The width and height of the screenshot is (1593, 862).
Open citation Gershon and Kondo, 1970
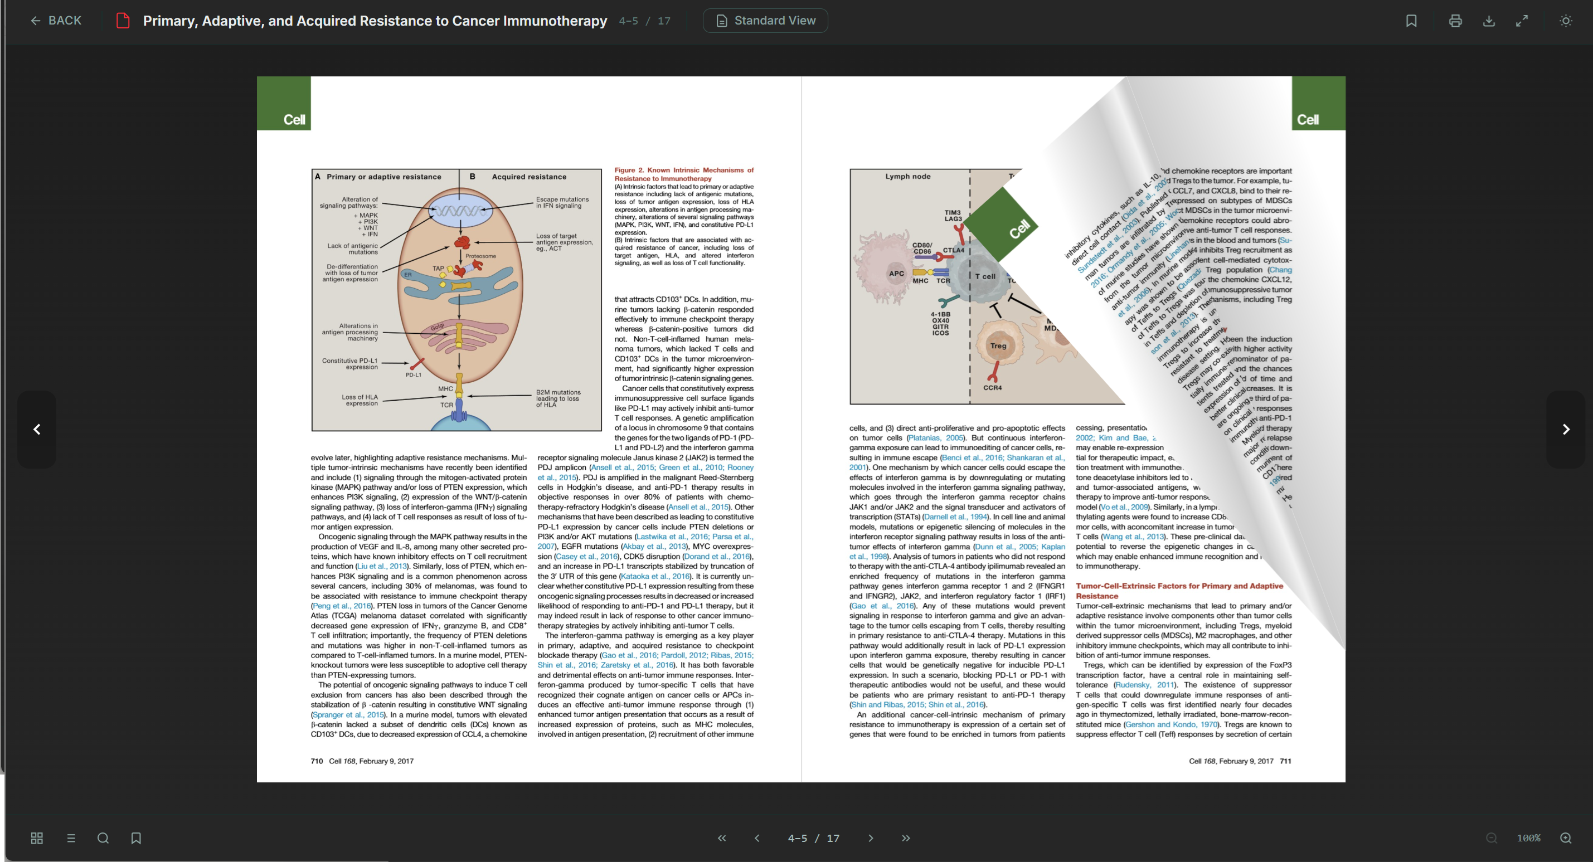[x=1171, y=725]
